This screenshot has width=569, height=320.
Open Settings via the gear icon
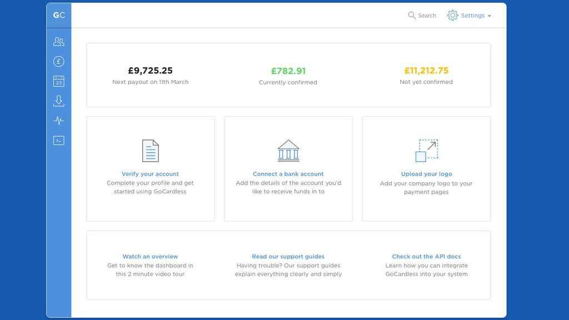[452, 16]
